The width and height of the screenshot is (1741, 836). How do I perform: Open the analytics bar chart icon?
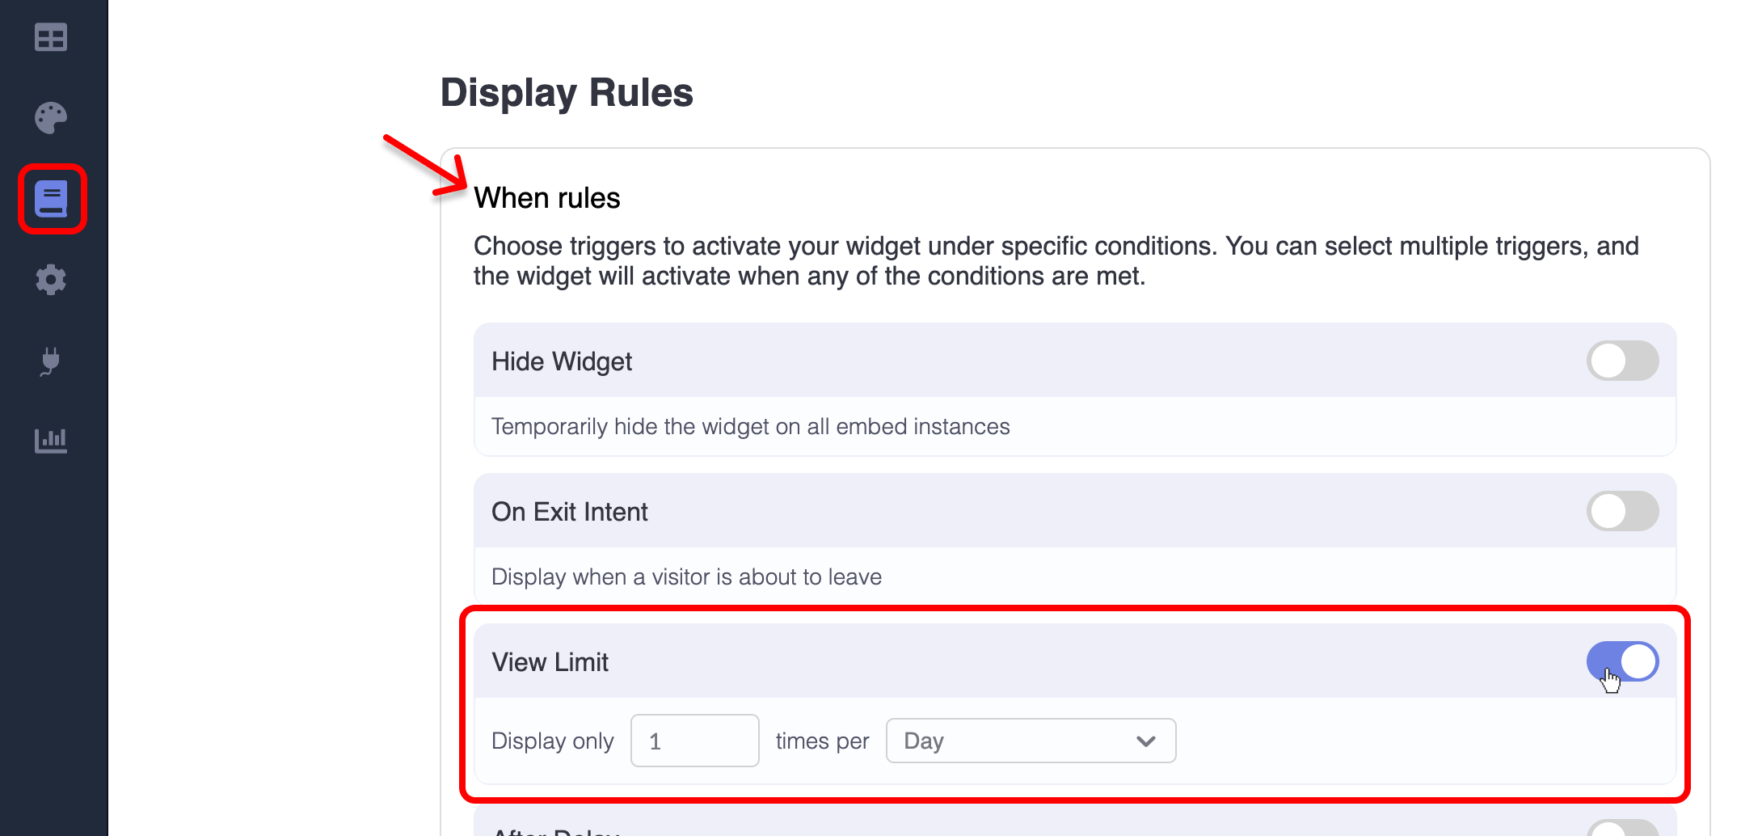pos(51,441)
